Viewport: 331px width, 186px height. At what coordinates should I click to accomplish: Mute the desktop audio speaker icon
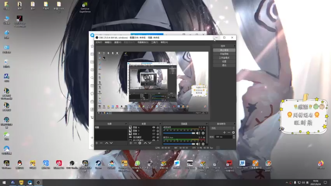198,133
